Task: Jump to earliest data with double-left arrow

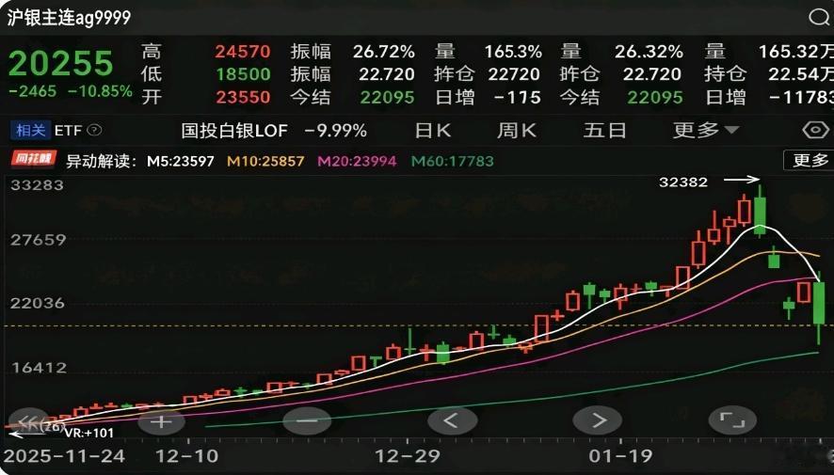Action: [29, 422]
